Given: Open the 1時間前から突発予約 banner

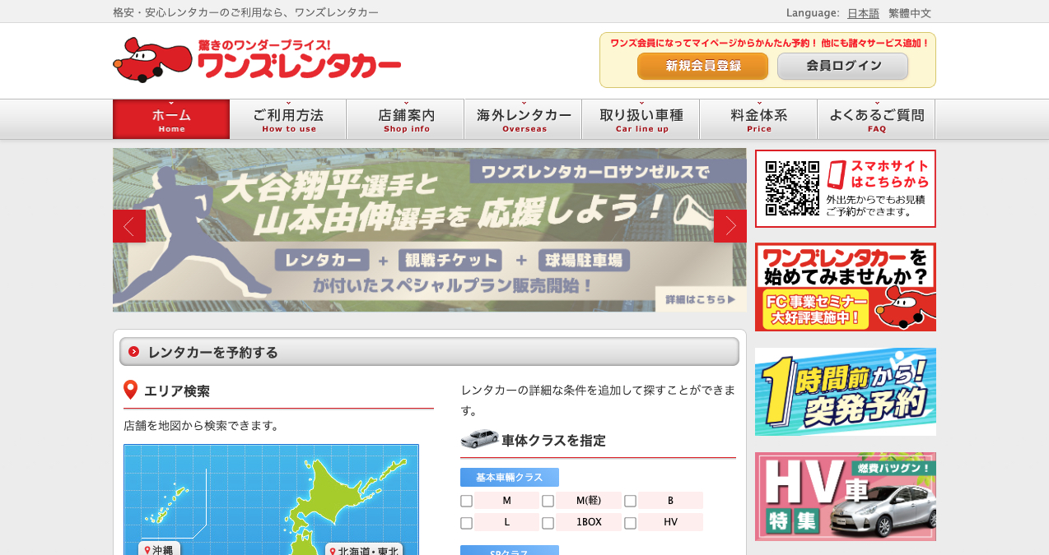Looking at the screenshot, I should pyautogui.click(x=846, y=391).
